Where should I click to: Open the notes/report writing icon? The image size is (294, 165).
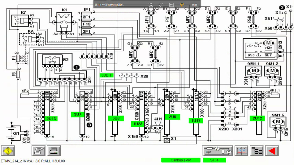pos(38,151)
